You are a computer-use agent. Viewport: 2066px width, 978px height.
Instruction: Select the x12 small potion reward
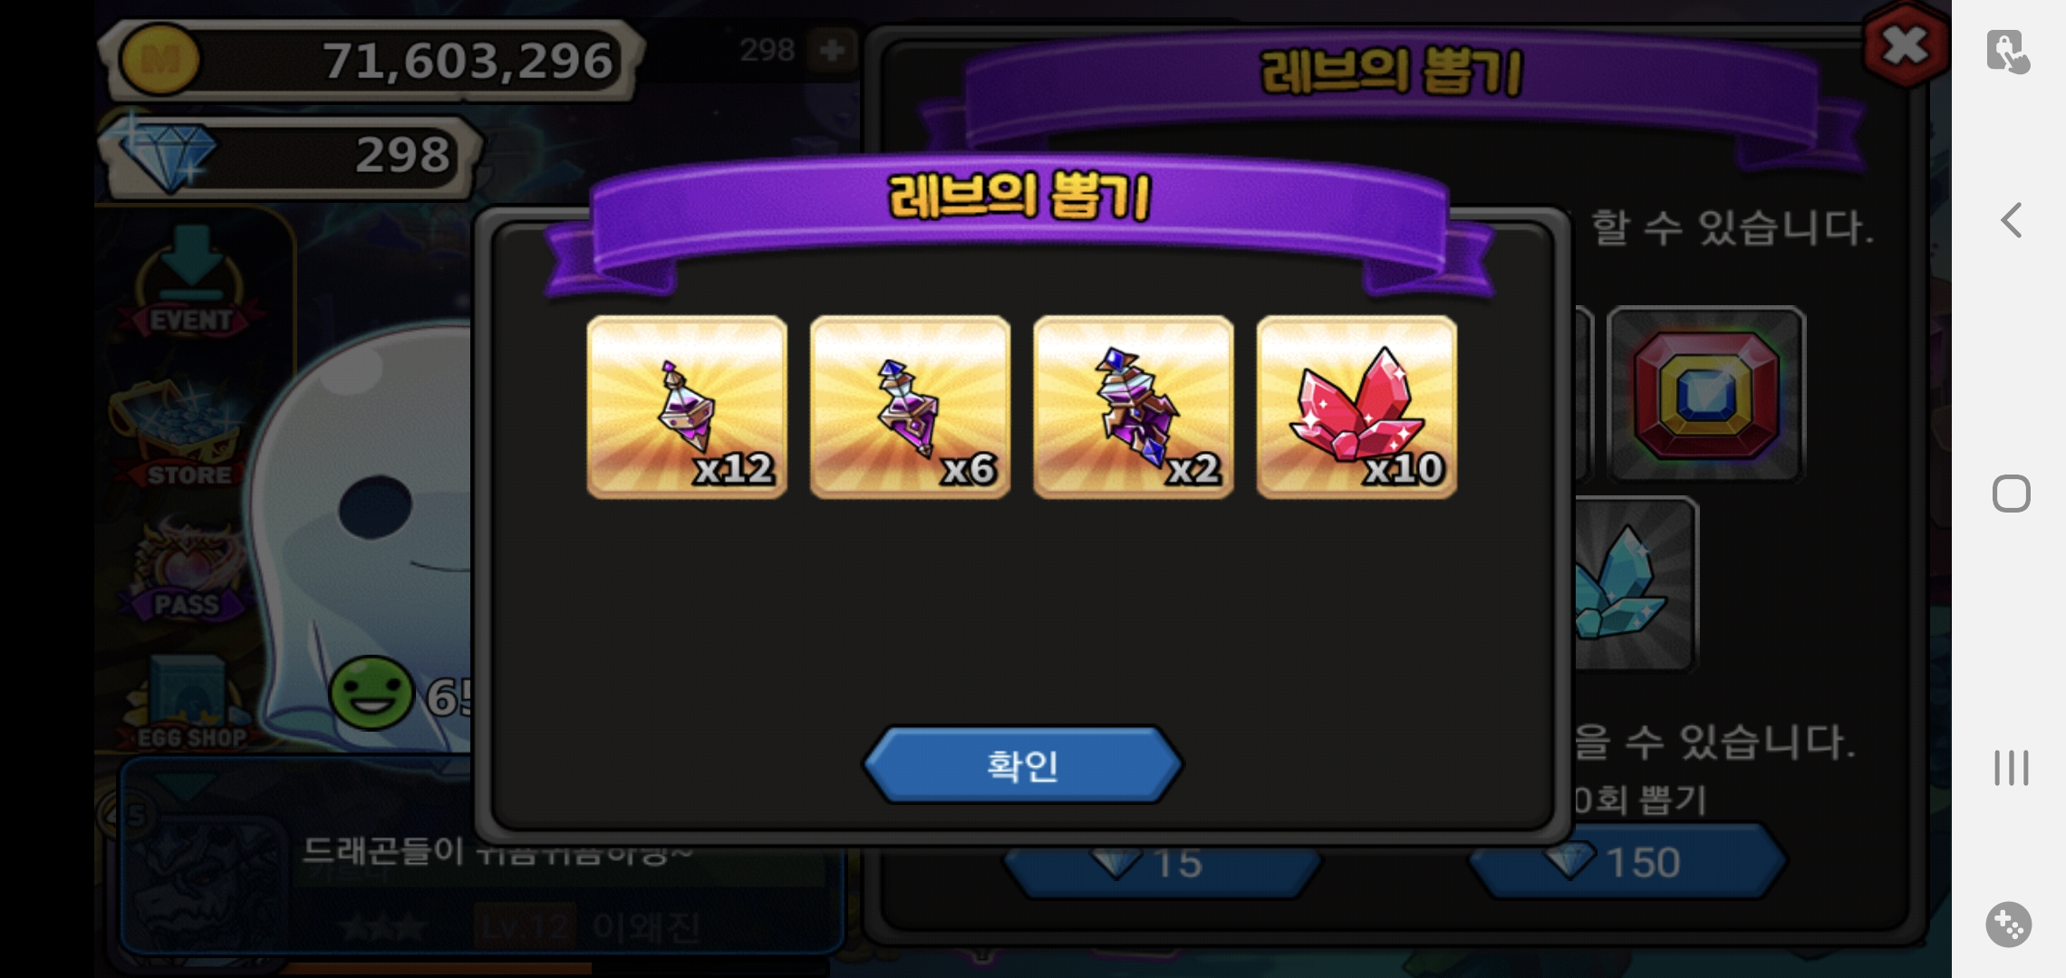coord(687,407)
